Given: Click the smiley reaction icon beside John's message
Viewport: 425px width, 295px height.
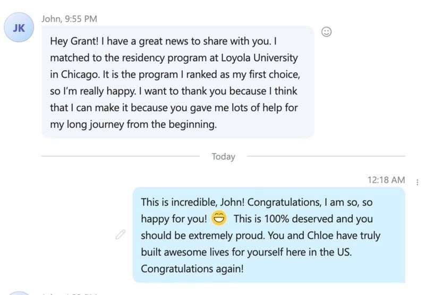Looking at the screenshot, I should [327, 32].
